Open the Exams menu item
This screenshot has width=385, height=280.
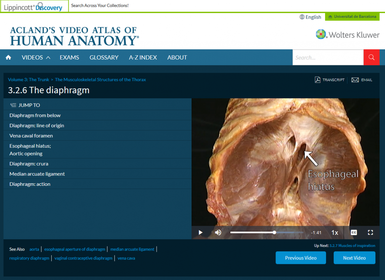pyautogui.click(x=69, y=57)
